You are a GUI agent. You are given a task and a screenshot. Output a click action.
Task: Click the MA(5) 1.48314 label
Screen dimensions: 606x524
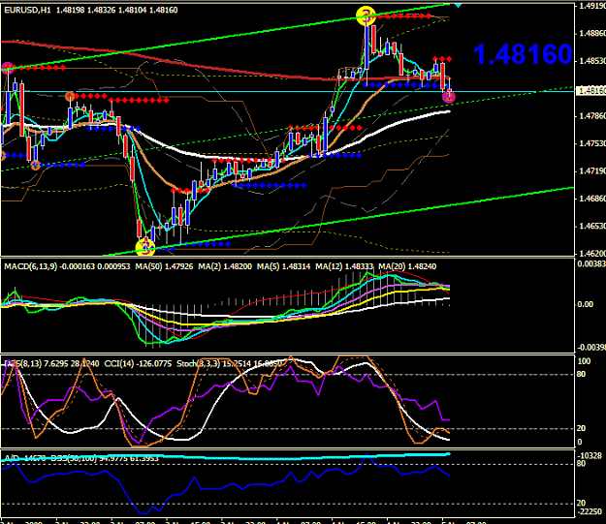[x=283, y=266]
